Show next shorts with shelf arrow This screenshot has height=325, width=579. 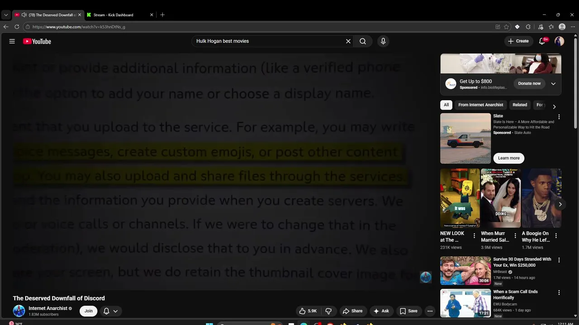560,204
